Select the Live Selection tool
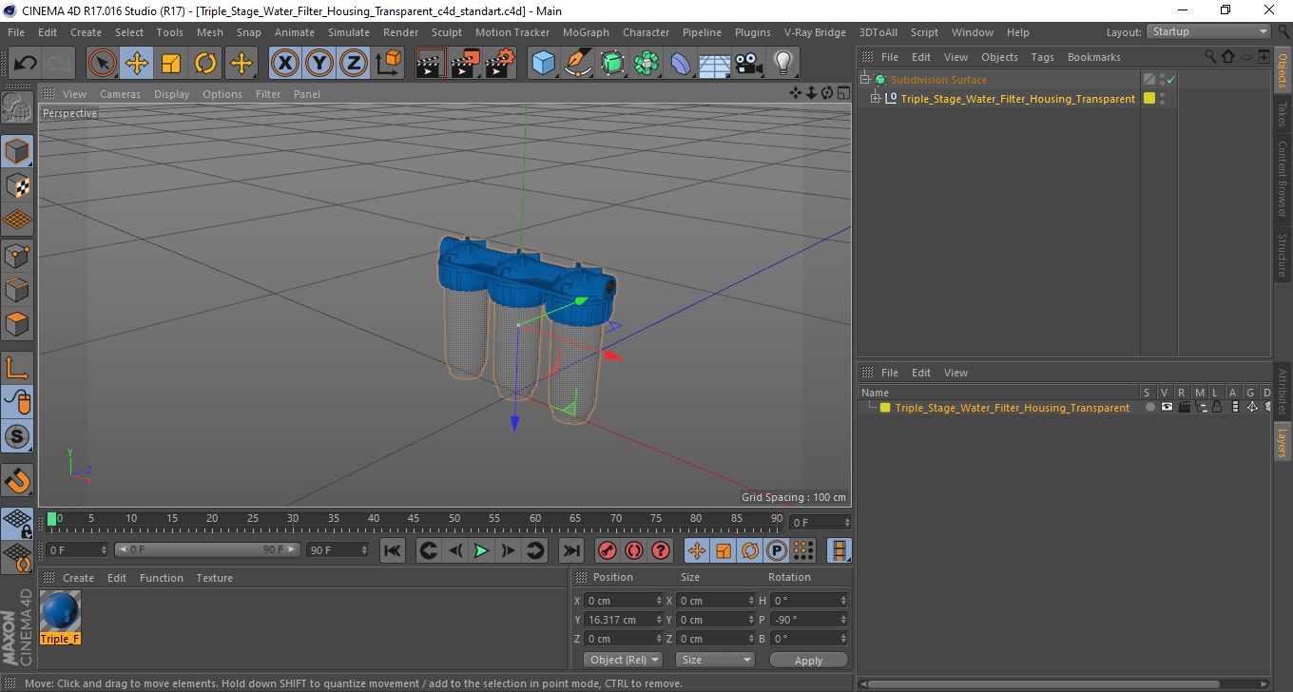 [x=103, y=64]
